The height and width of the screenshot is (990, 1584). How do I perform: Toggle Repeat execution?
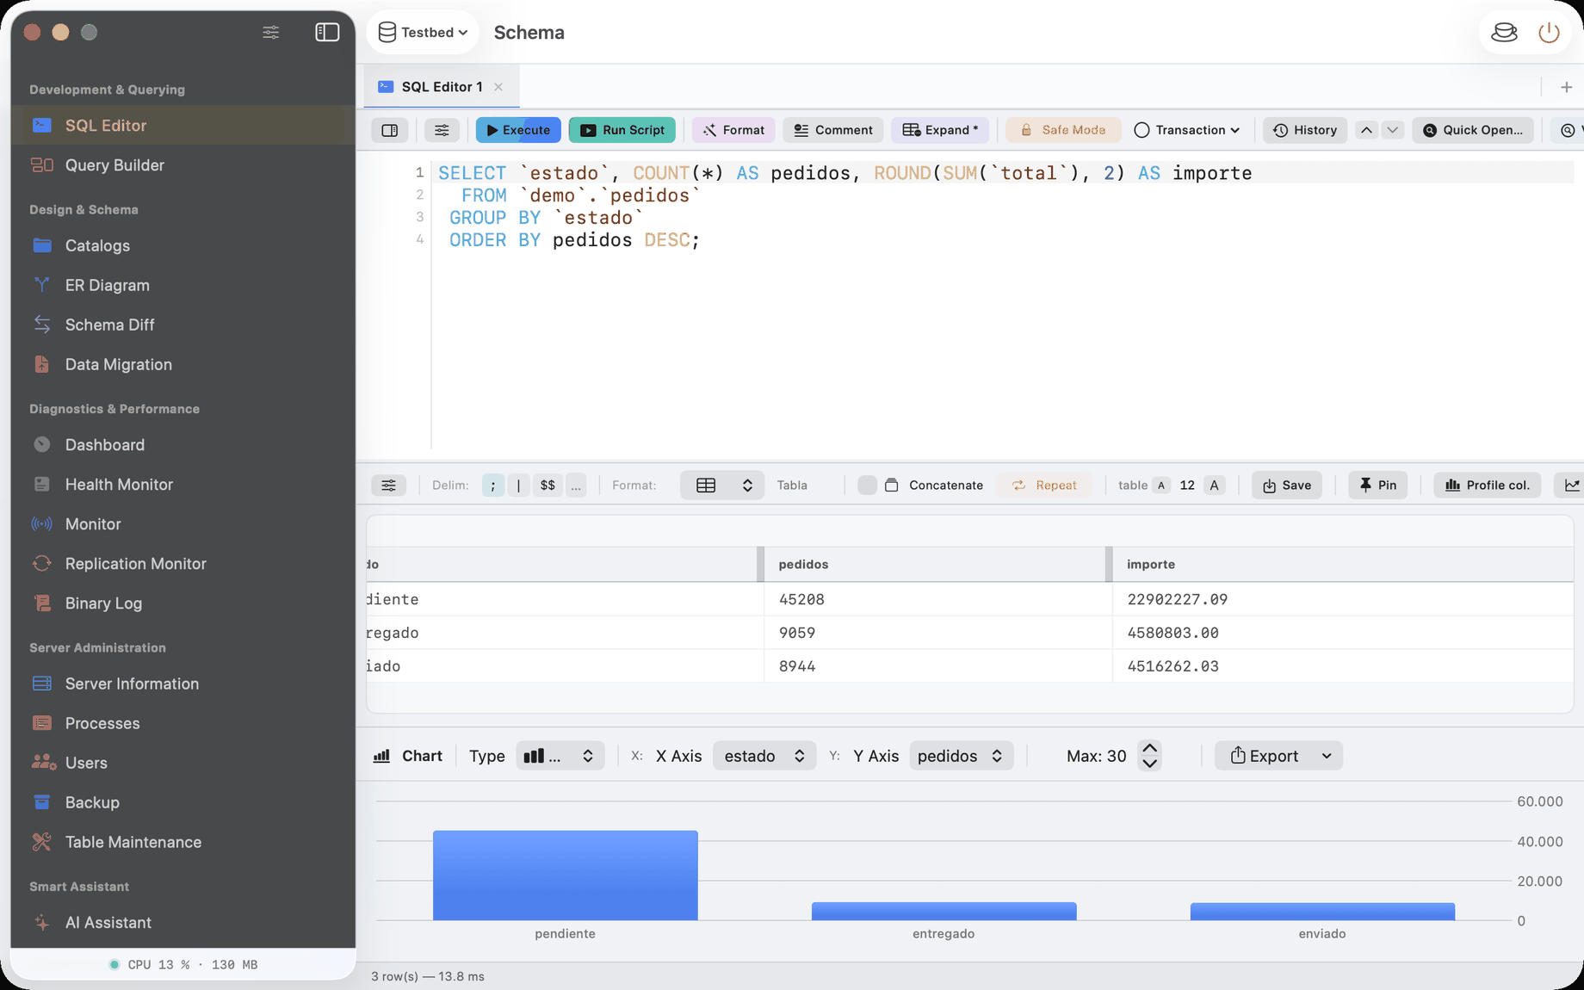coord(1044,486)
